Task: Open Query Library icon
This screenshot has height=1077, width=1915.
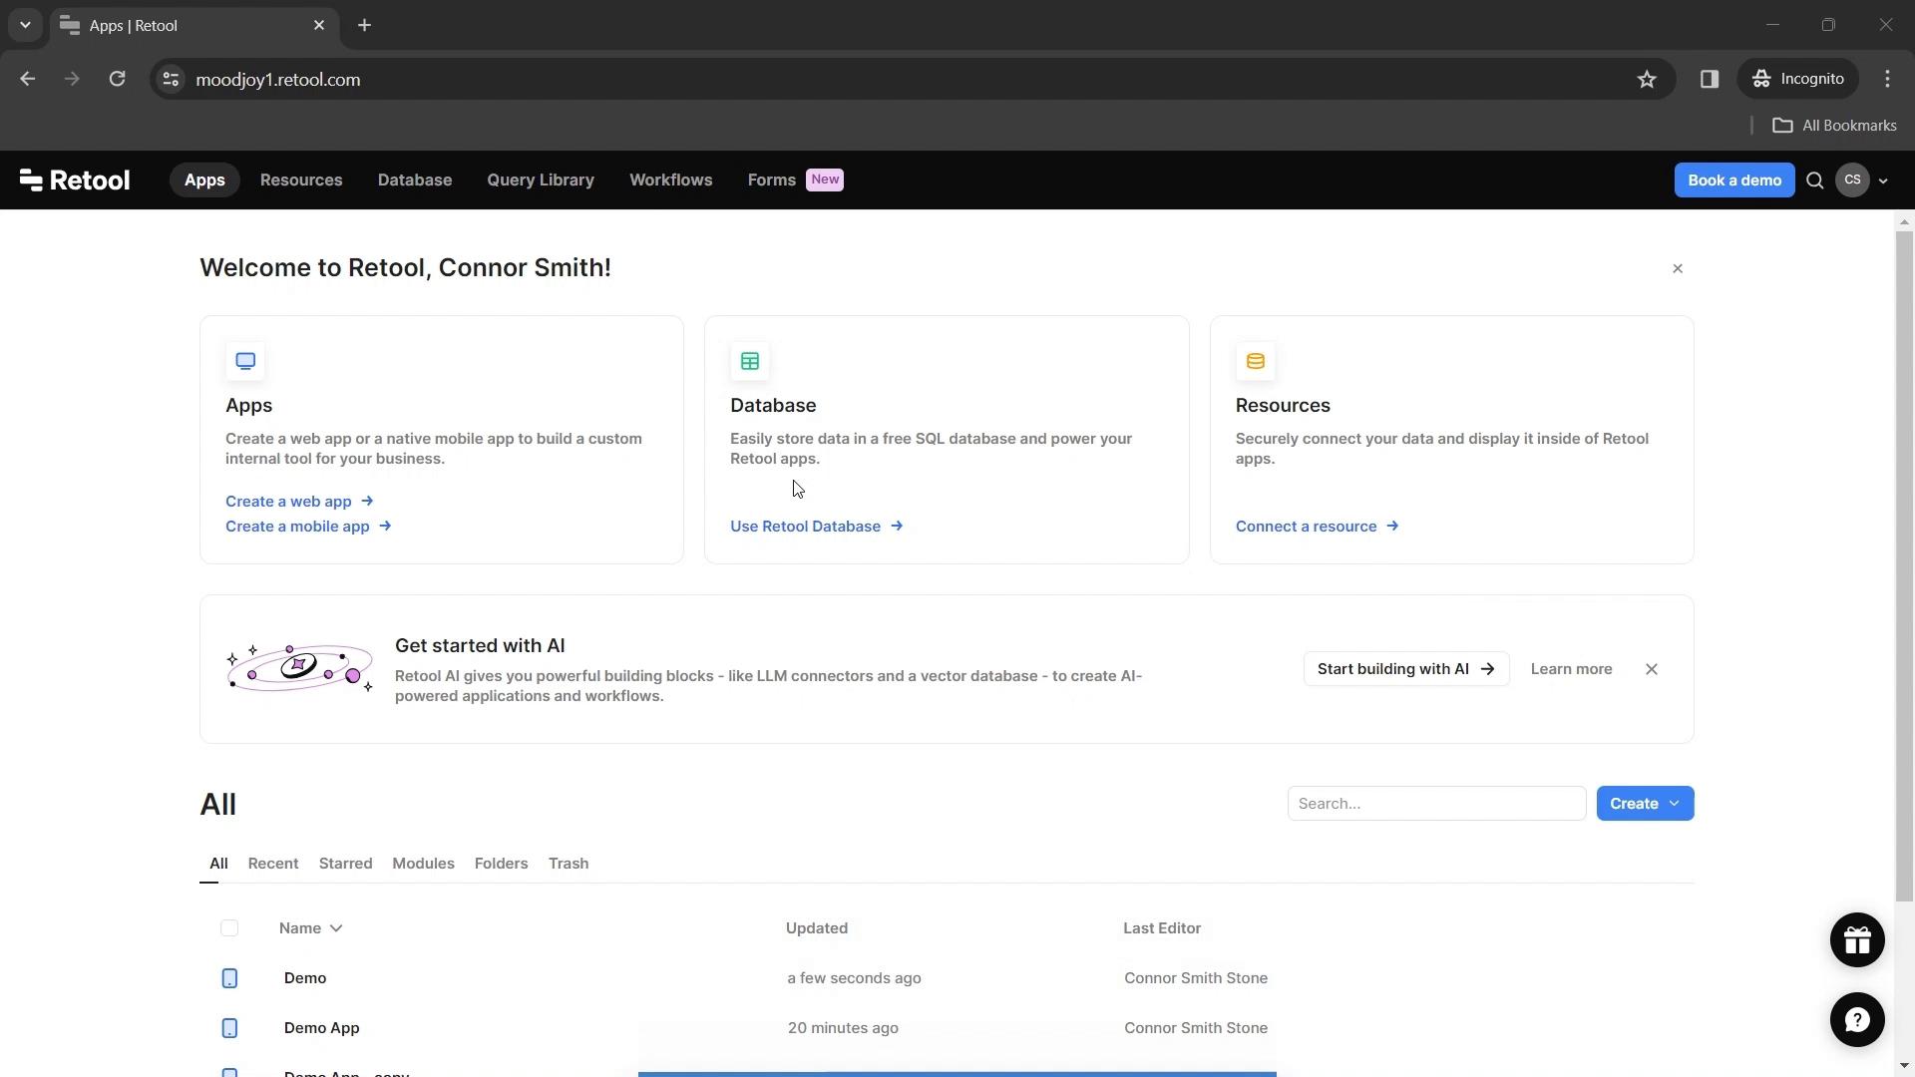Action: 541,179
